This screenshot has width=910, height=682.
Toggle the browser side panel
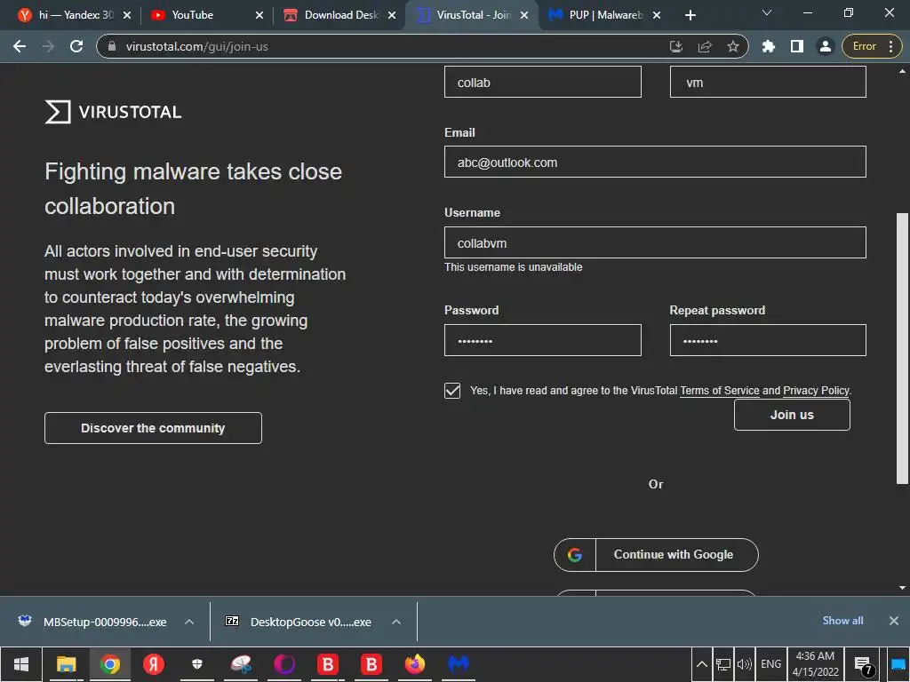click(797, 46)
